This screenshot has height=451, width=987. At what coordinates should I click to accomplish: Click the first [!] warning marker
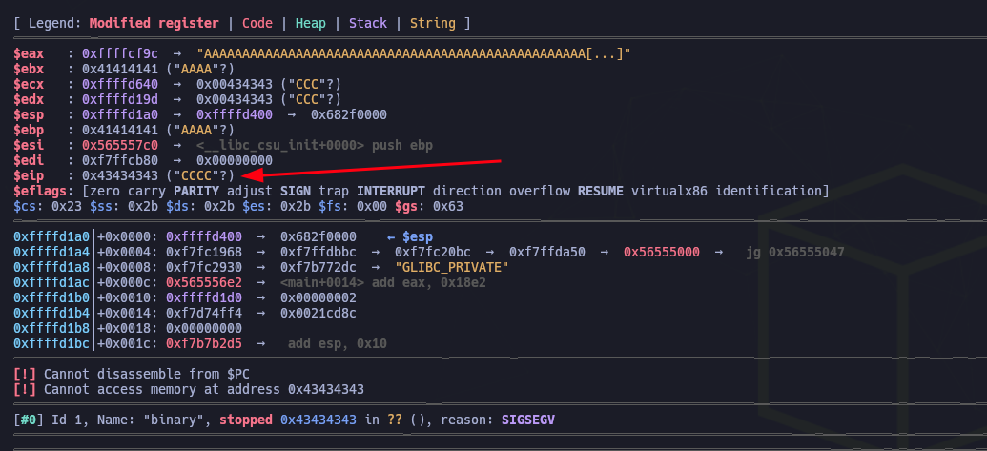(25, 373)
